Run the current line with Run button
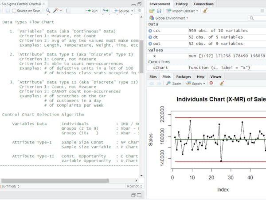This screenshot has height=200, width=266. click(92, 11)
